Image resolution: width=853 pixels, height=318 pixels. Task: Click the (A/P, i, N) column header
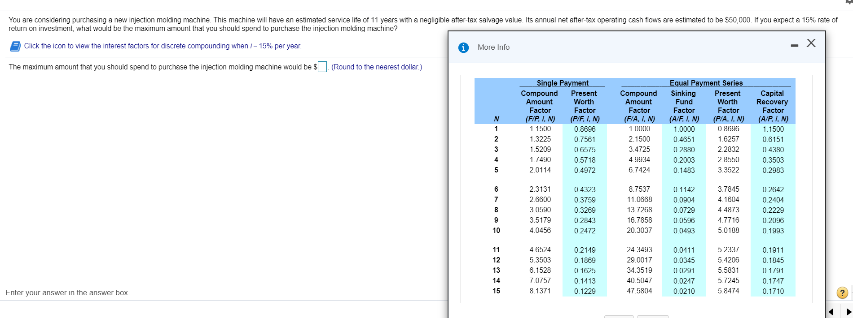coord(773,119)
